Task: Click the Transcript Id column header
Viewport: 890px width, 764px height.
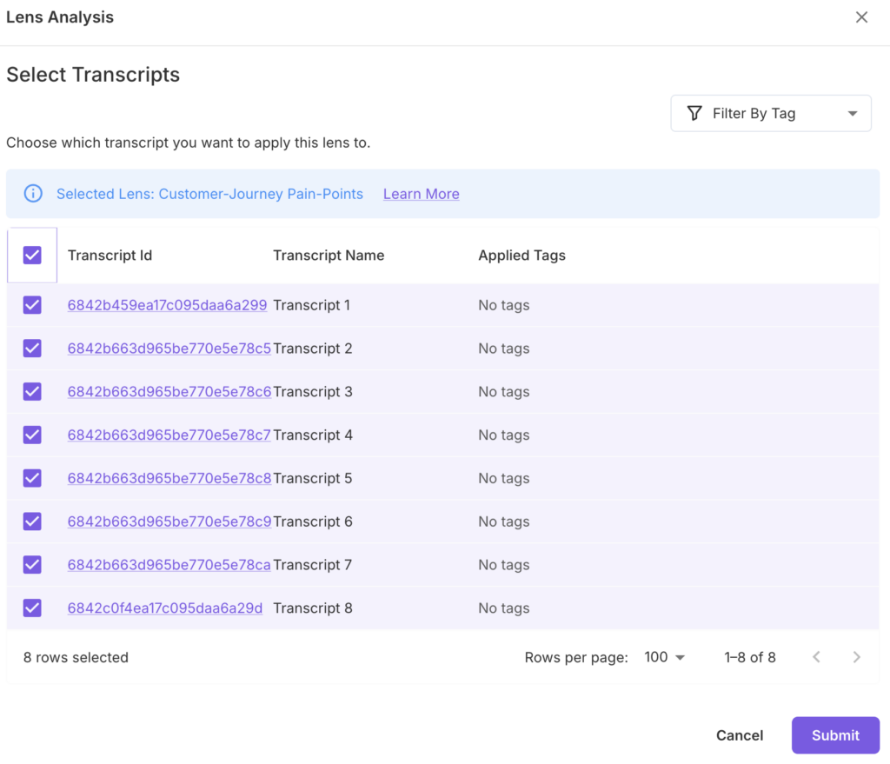Action: pyautogui.click(x=110, y=256)
